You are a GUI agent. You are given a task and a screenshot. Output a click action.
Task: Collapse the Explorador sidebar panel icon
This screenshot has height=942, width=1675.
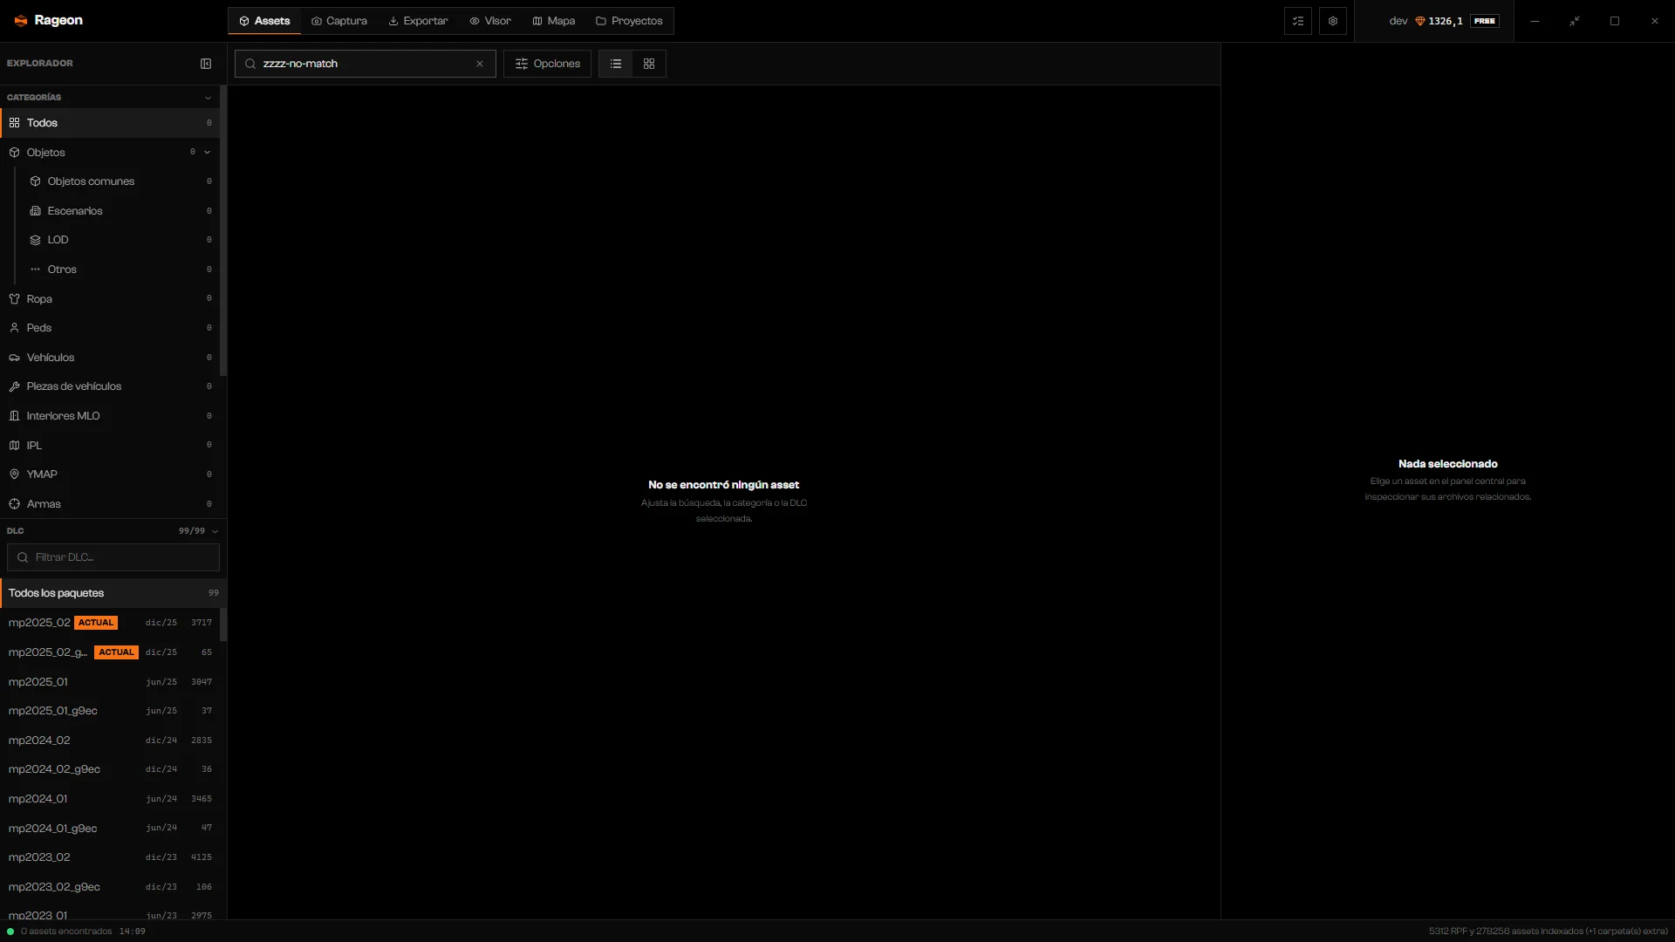pyautogui.click(x=206, y=64)
